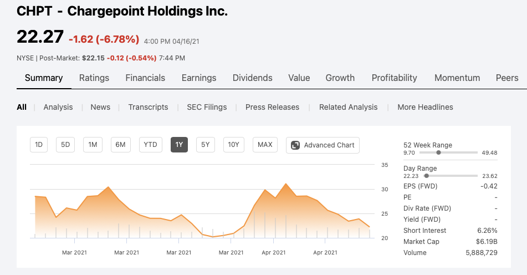View the Dividends tab

pyautogui.click(x=252, y=78)
